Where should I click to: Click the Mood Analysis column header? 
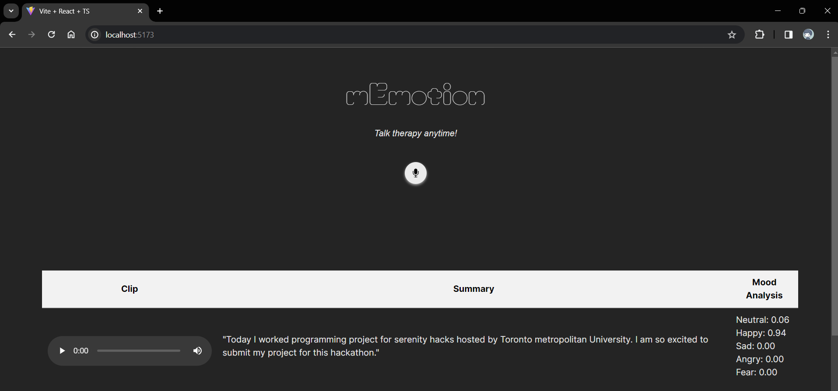(x=764, y=289)
